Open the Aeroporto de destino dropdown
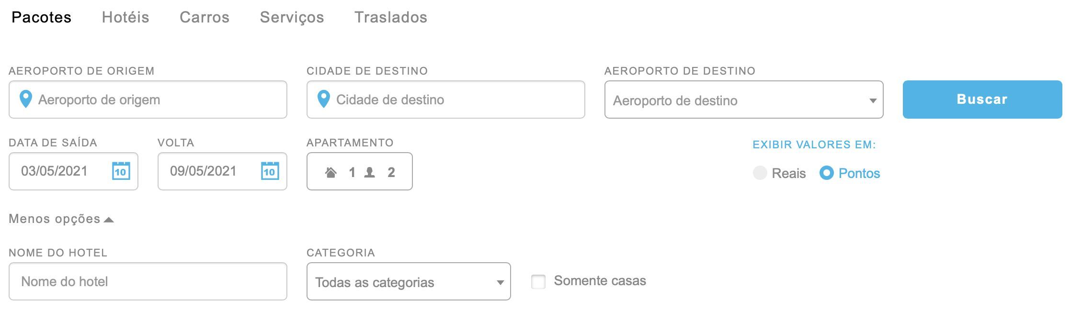1071x311 pixels. coord(744,100)
